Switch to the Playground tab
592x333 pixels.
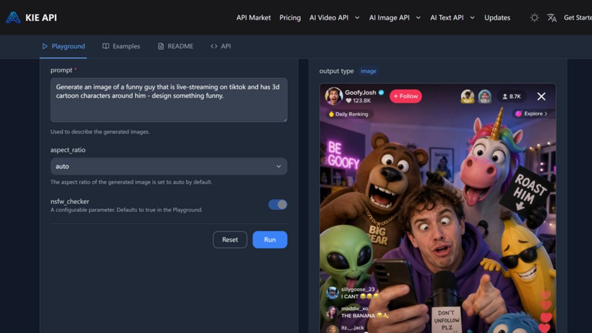click(x=64, y=46)
